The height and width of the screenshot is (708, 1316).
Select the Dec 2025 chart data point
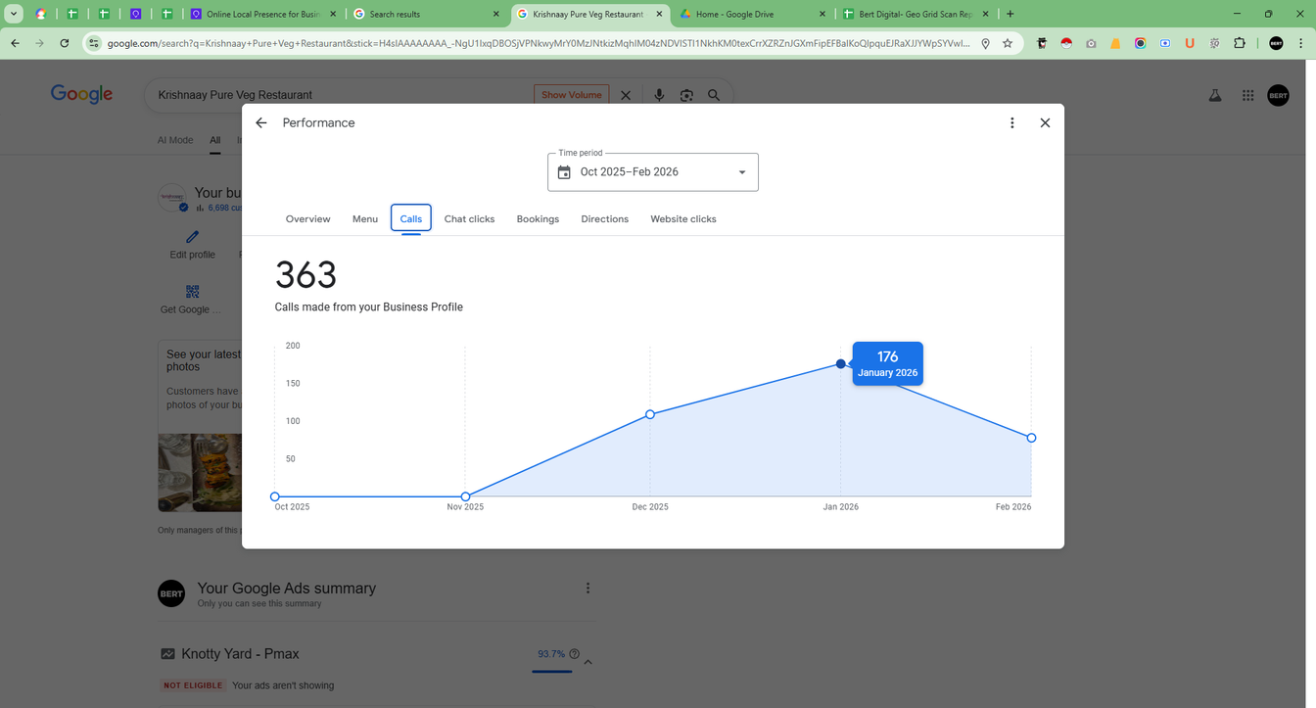coord(650,414)
